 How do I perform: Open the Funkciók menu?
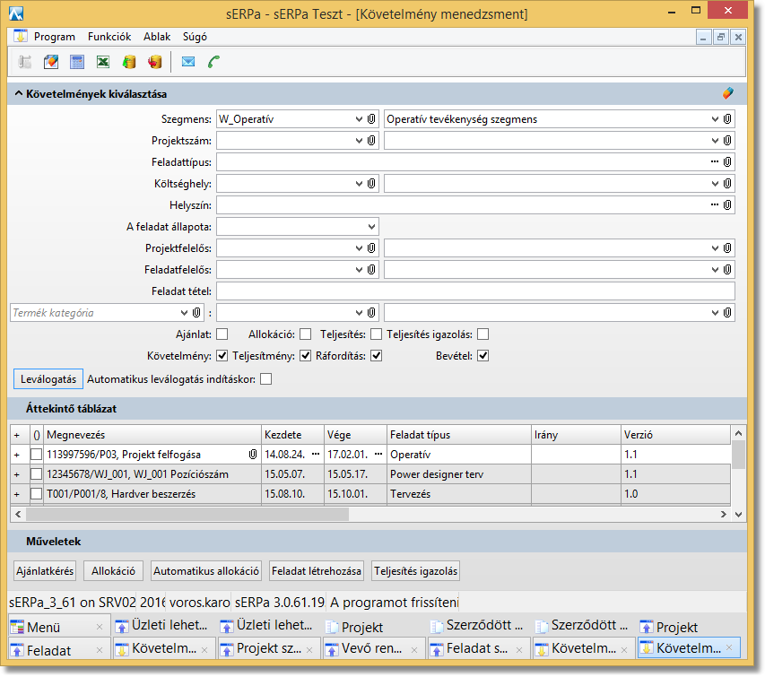coord(109,37)
